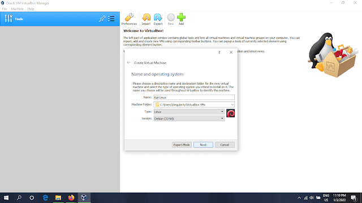Click the help question mark in the dialog
This screenshot has width=362, height=203.
tap(219, 52)
